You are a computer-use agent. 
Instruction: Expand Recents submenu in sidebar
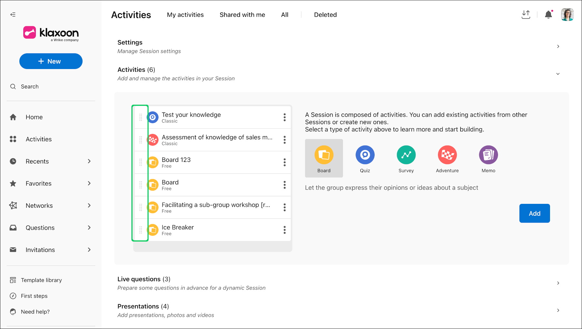(89, 161)
